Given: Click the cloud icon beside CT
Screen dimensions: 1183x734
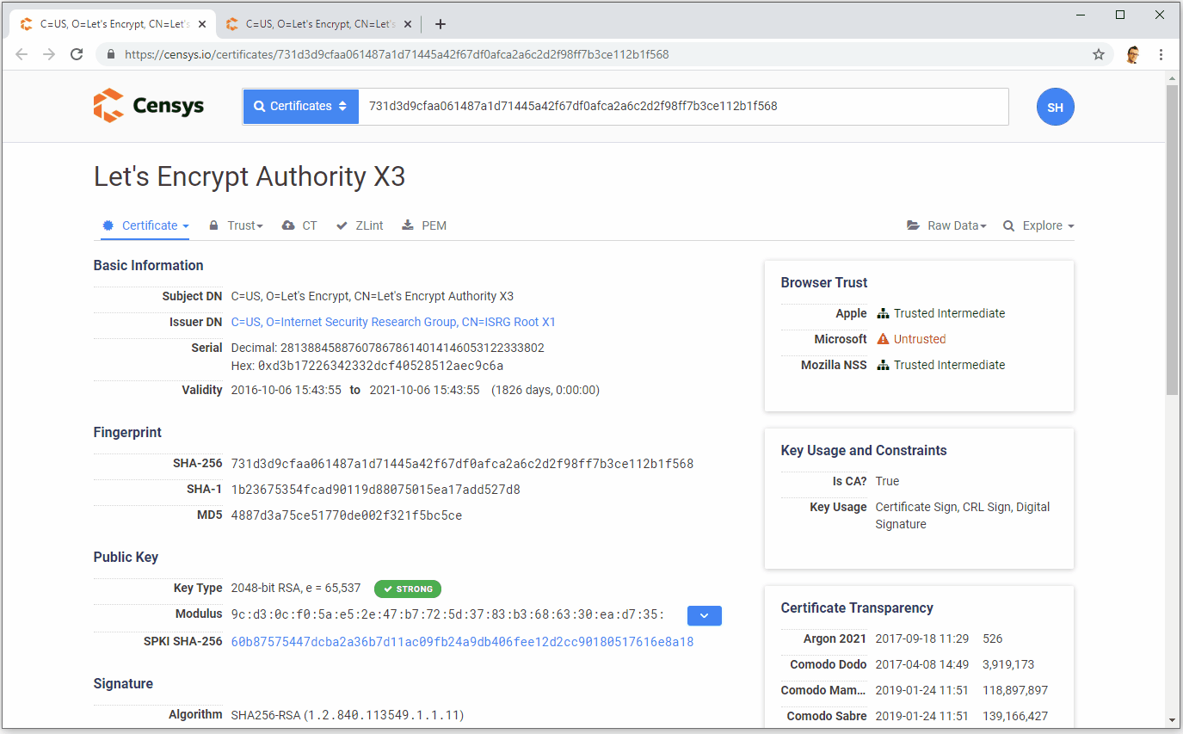Looking at the screenshot, I should 288,225.
